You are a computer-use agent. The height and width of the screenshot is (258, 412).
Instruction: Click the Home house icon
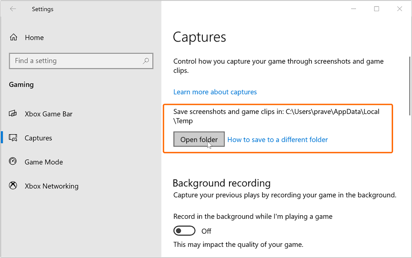click(14, 37)
